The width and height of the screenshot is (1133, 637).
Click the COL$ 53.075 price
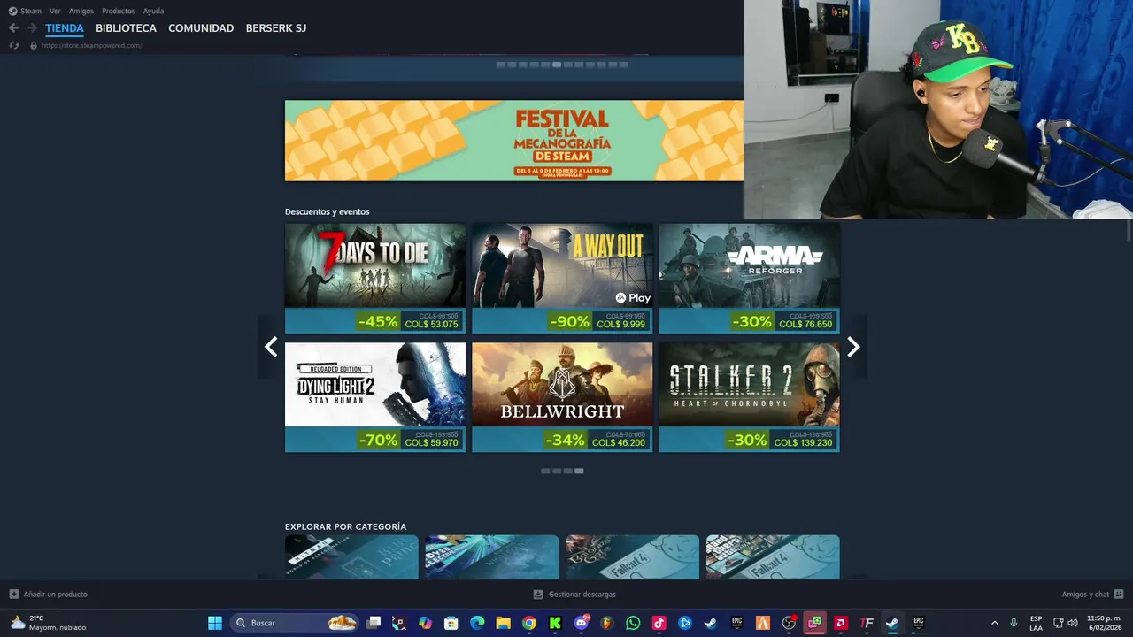click(x=431, y=325)
